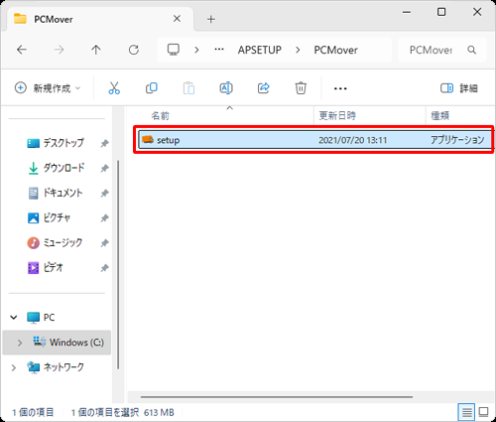Click the pin icon beside ダウンロード
The height and width of the screenshot is (422, 496).
tap(104, 168)
